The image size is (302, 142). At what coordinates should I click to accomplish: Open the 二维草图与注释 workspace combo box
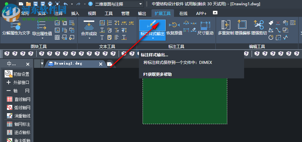pos(119,4)
